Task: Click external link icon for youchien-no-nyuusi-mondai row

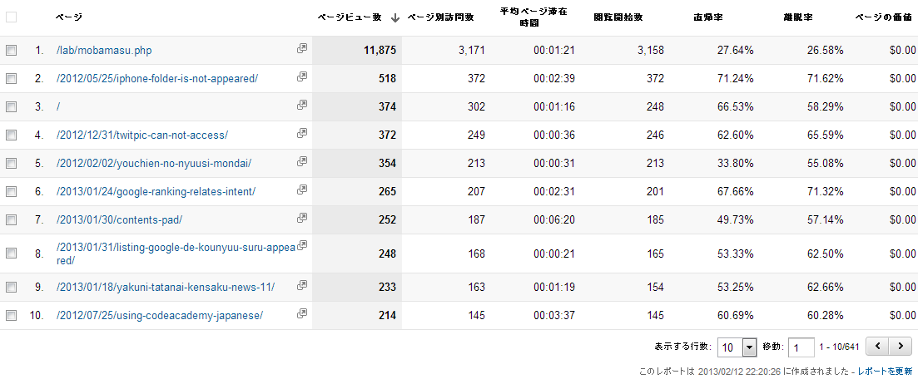Action: (x=302, y=162)
